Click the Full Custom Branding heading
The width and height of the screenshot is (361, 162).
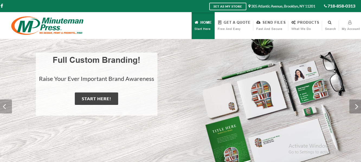point(96,60)
